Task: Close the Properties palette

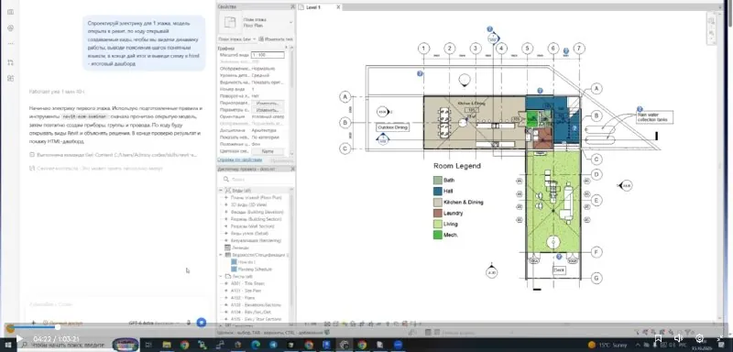Action: pyautogui.click(x=292, y=7)
